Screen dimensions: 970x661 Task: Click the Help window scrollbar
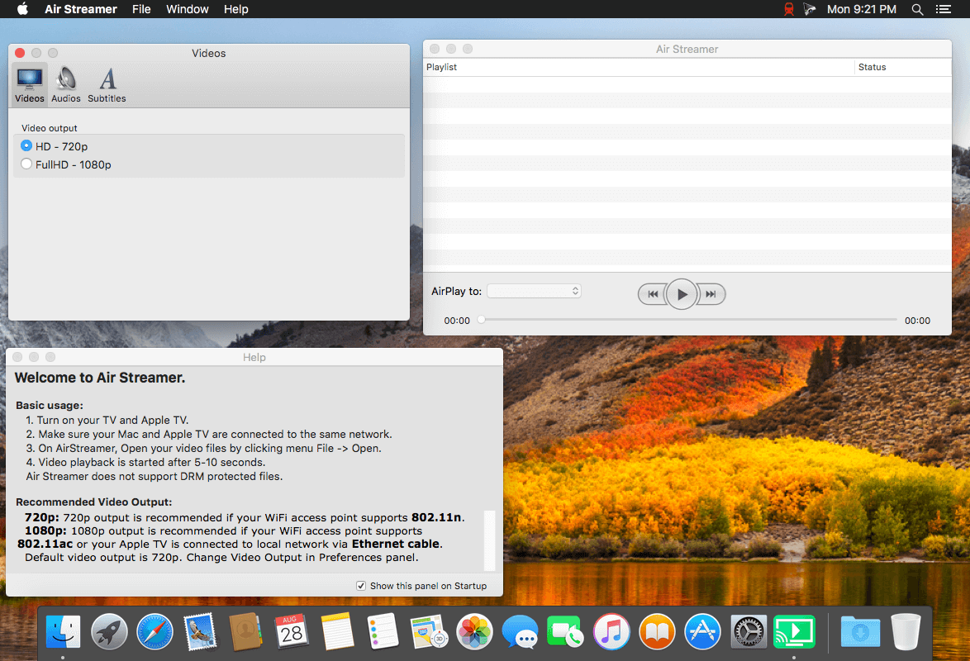point(489,540)
